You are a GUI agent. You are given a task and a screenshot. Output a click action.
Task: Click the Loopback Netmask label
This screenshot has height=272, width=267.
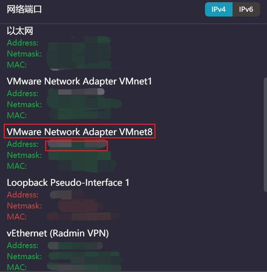(24, 206)
